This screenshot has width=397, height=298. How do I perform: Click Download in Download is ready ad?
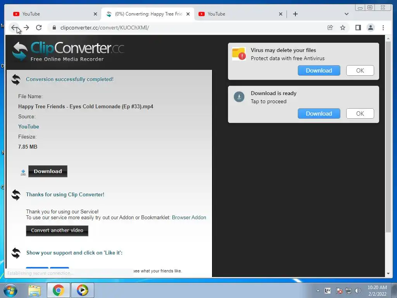[x=319, y=114]
